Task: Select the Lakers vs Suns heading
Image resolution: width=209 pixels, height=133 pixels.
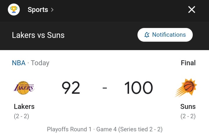Action: pos(38,35)
